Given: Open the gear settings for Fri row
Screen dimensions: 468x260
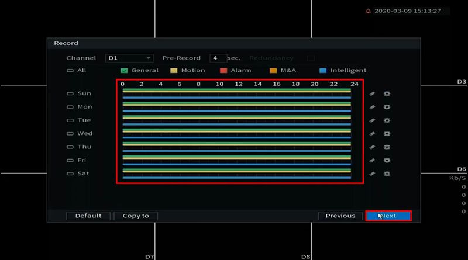Looking at the screenshot, I should (x=387, y=161).
